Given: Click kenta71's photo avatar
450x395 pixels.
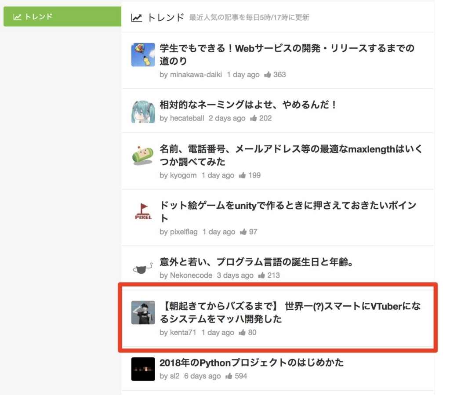Looking at the screenshot, I should [x=143, y=313].
